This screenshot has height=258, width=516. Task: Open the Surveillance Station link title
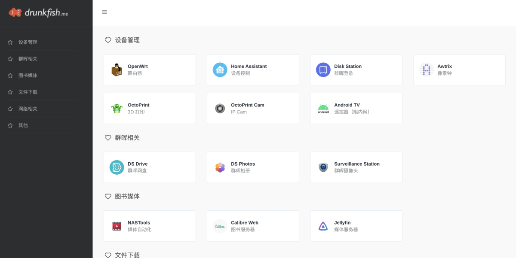point(357,164)
